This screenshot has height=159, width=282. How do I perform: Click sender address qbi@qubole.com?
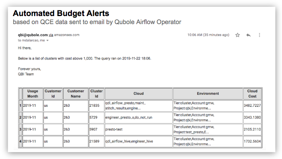[33, 35]
